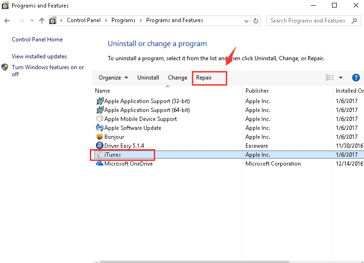
Task: Open the recent locations dropdown arrow
Action: coord(32,21)
